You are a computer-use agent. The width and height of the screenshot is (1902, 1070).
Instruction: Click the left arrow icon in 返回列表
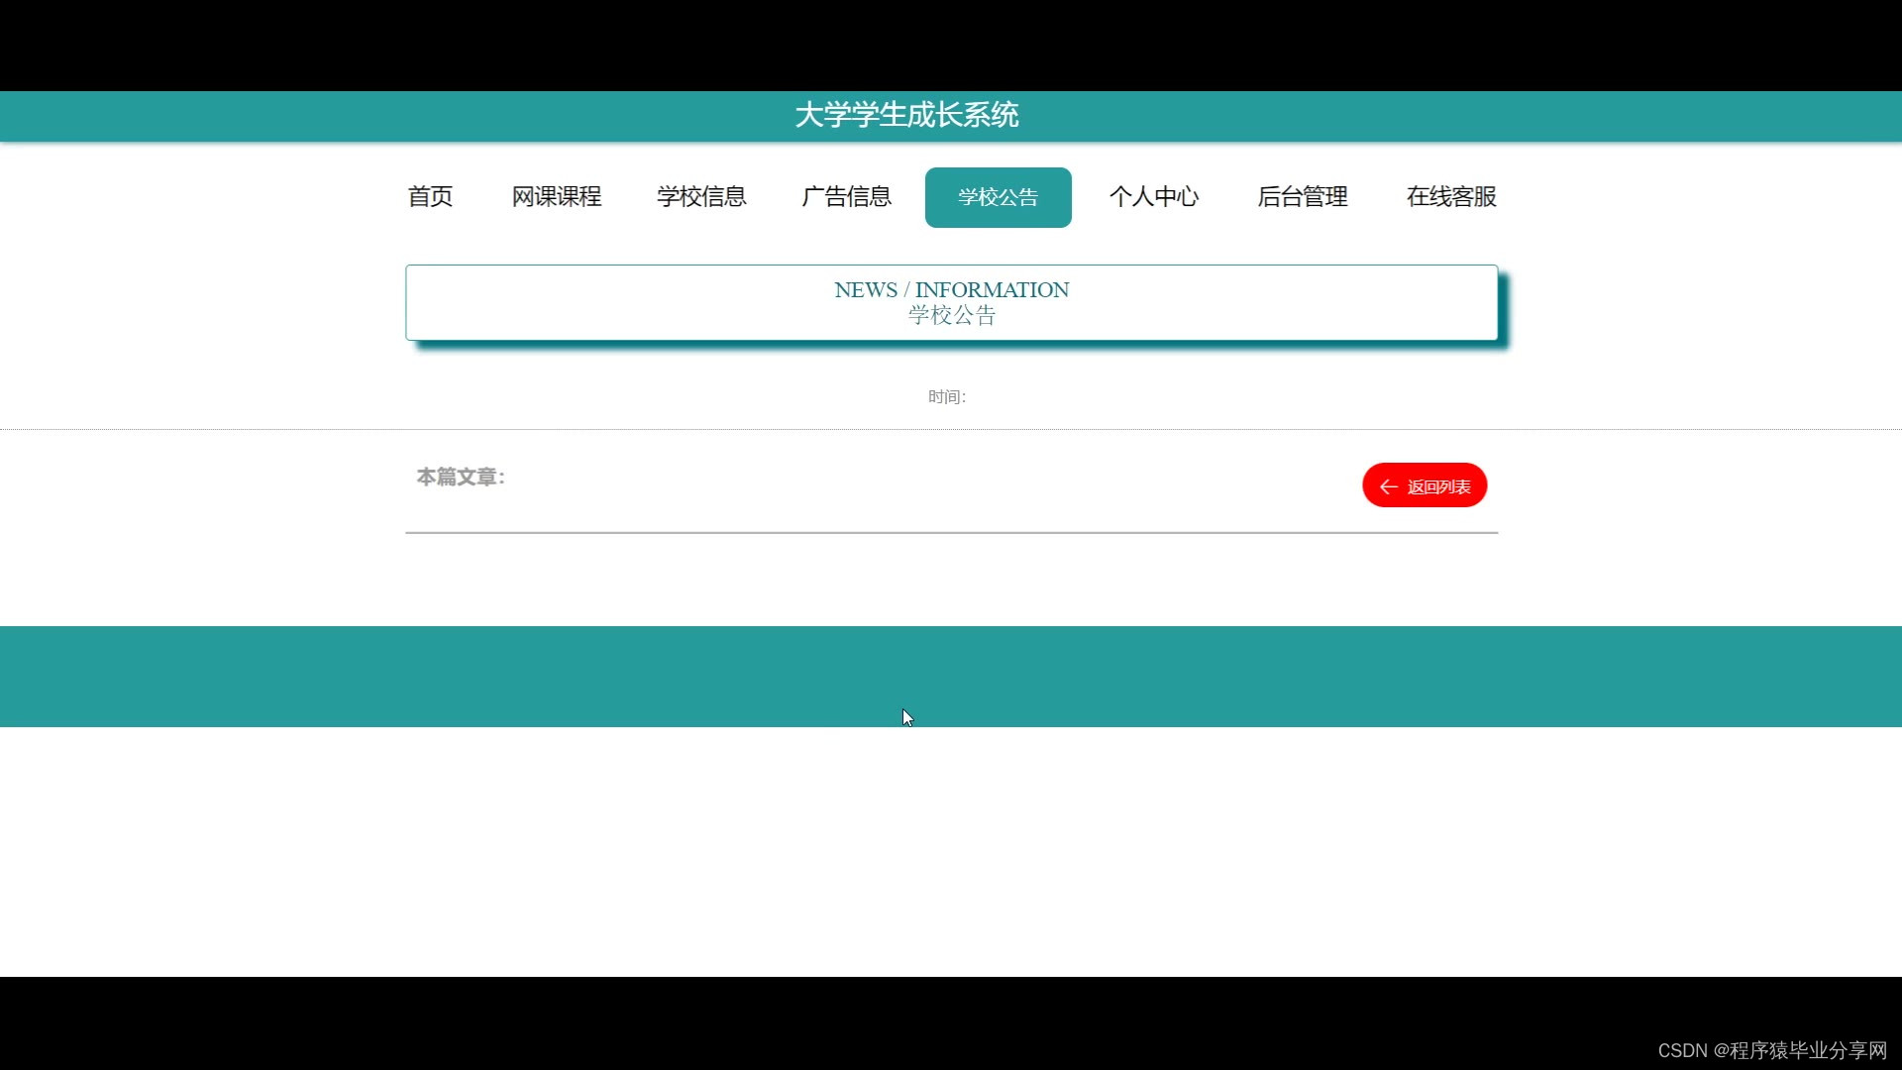pos(1388,486)
